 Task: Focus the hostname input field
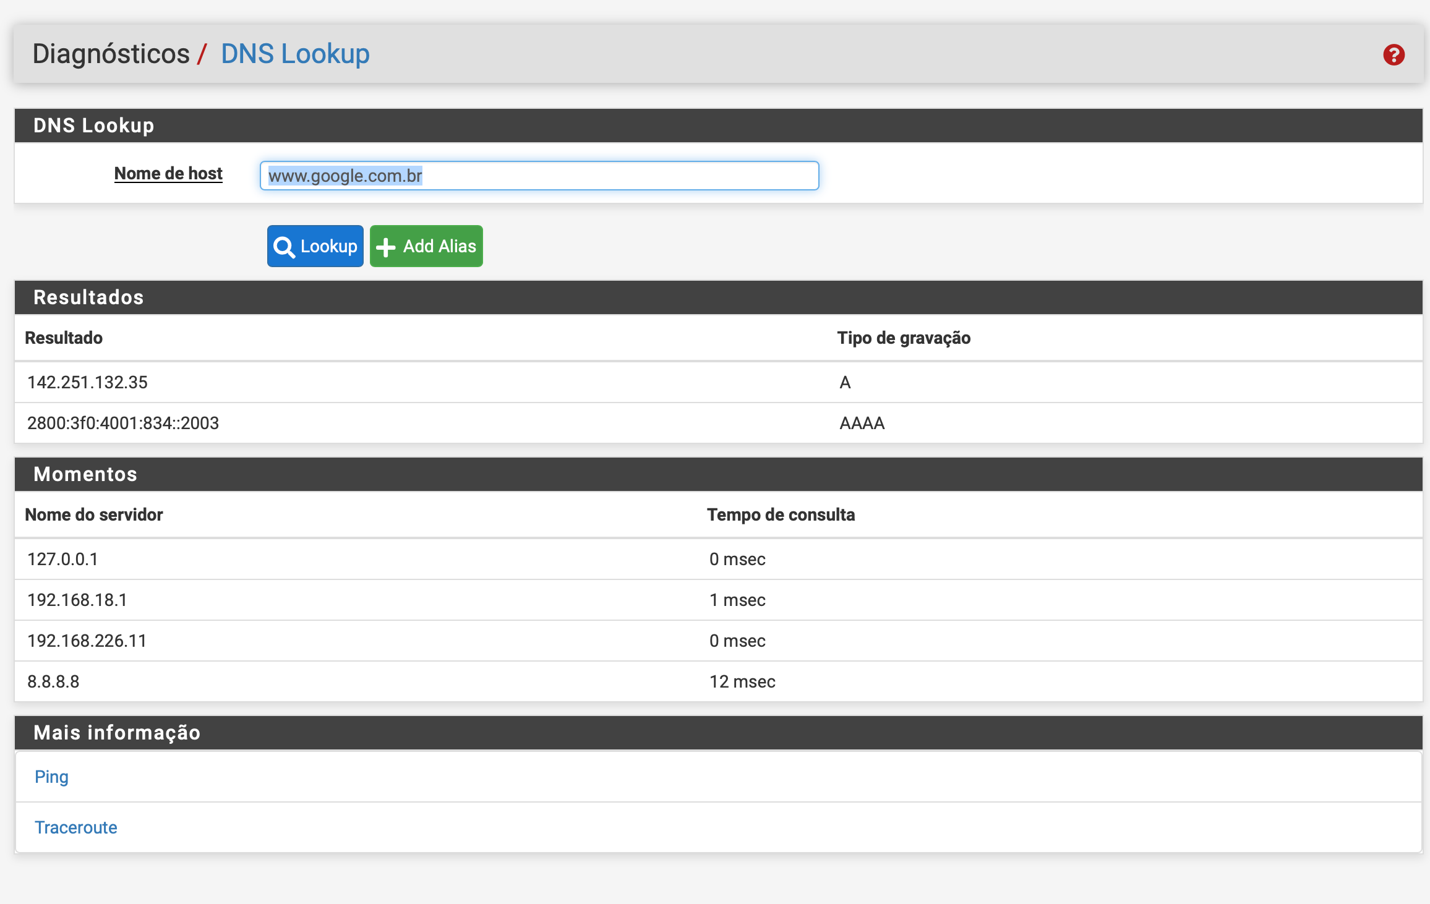(x=539, y=176)
